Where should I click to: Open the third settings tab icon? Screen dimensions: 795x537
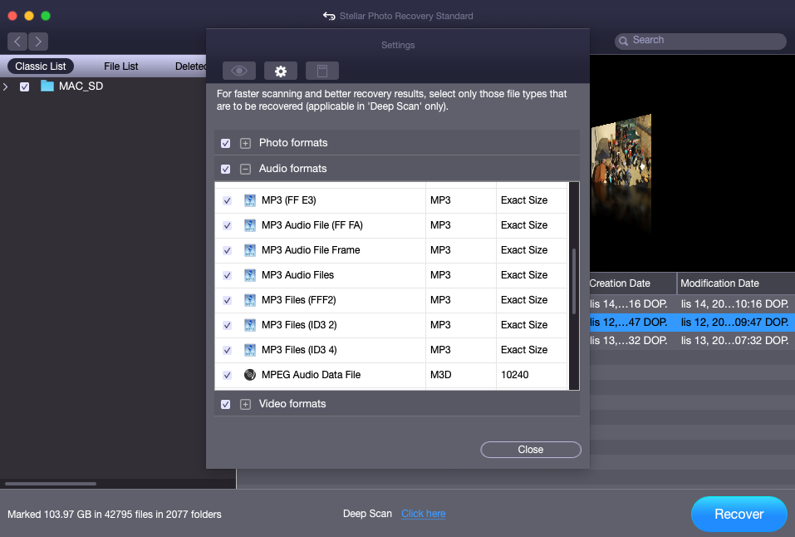[x=321, y=71]
